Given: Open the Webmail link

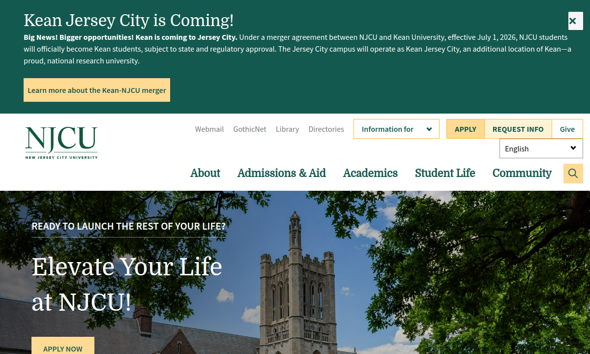Looking at the screenshot, I should tap(209, 129).
